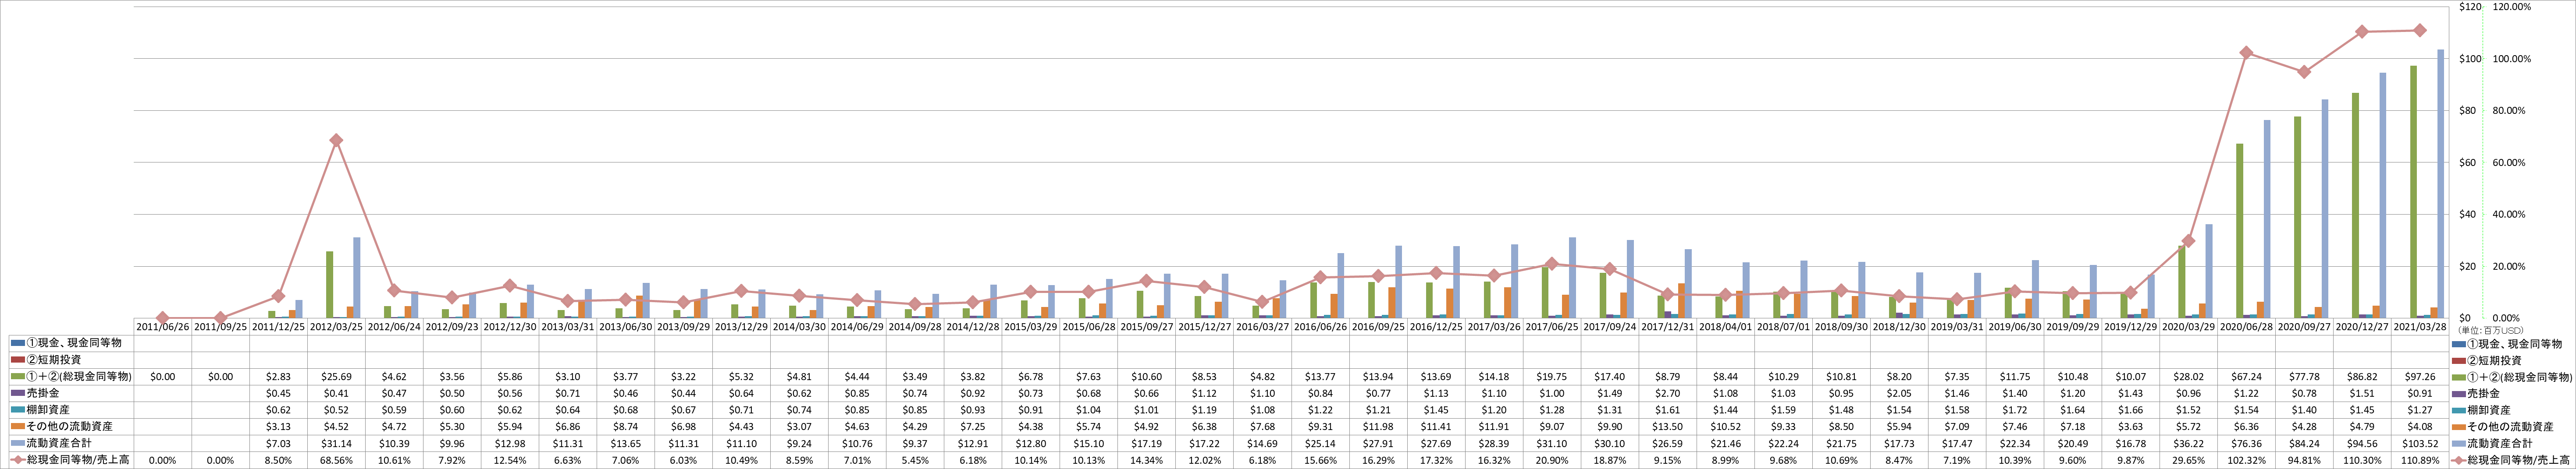Click the $2.70 table cell
Viewport: 2576px width, 469px height.
click(1667, 394)
